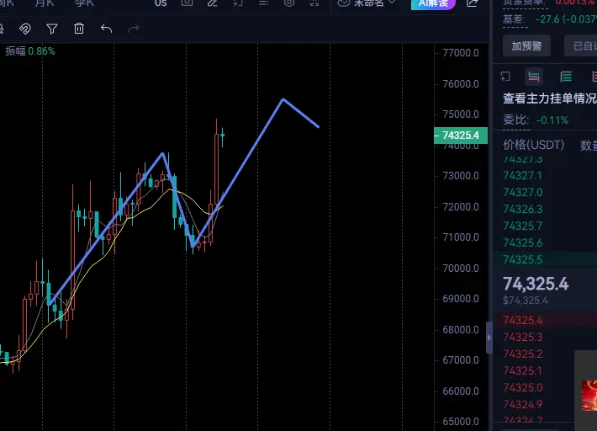Click the -0.11% 委比 value
This screenshot has width=597, height=431.
pyautogui.click(x=552, y=120)
